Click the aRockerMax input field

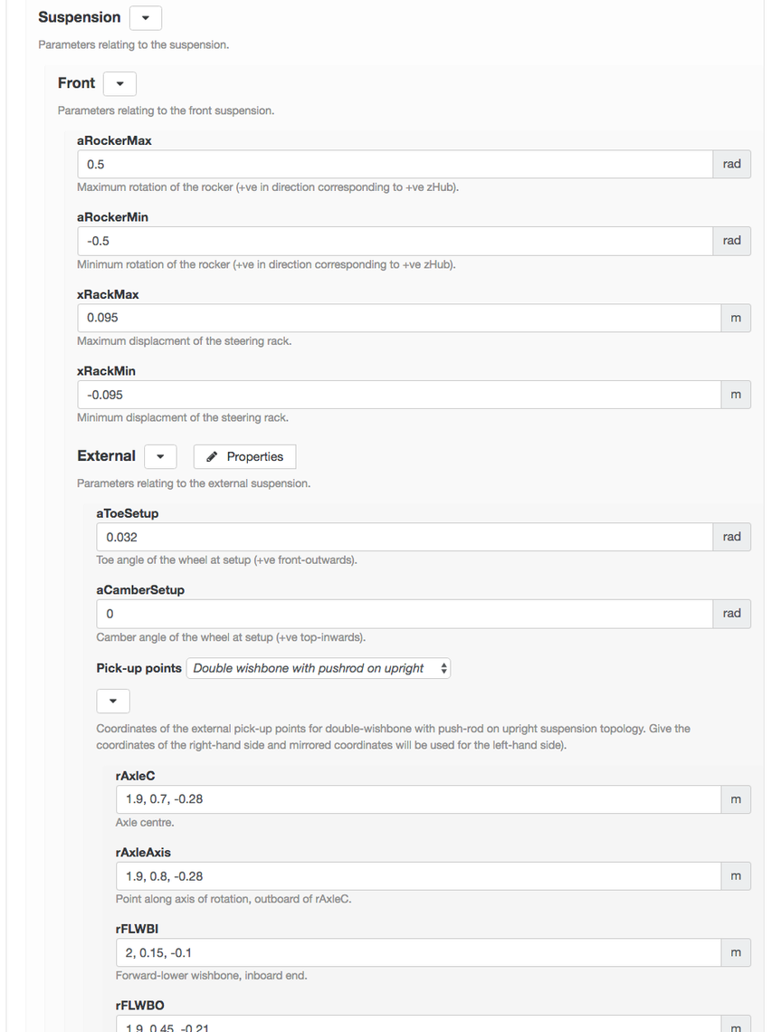395,165
